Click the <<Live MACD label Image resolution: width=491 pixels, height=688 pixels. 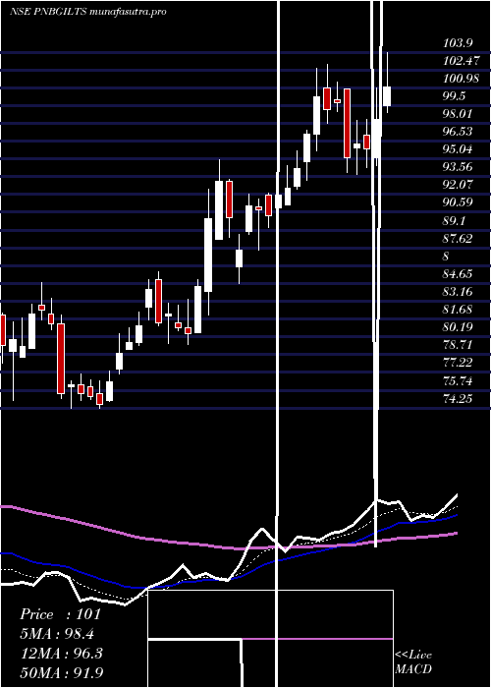[x=413, y=661]
